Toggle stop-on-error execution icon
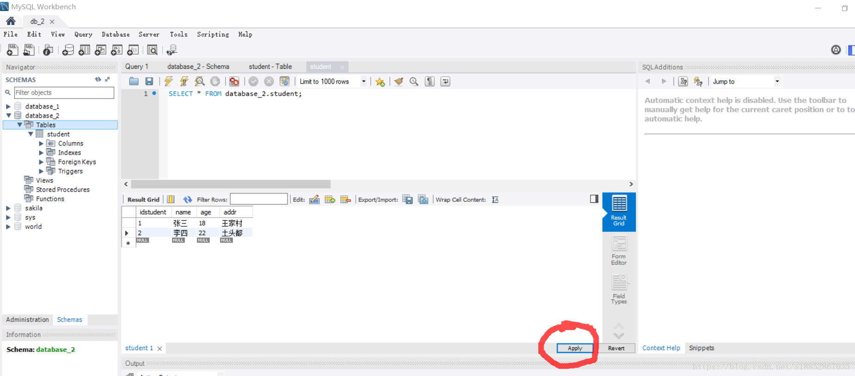Viewport: 855px width, 376px height. [x=234, y=81]
